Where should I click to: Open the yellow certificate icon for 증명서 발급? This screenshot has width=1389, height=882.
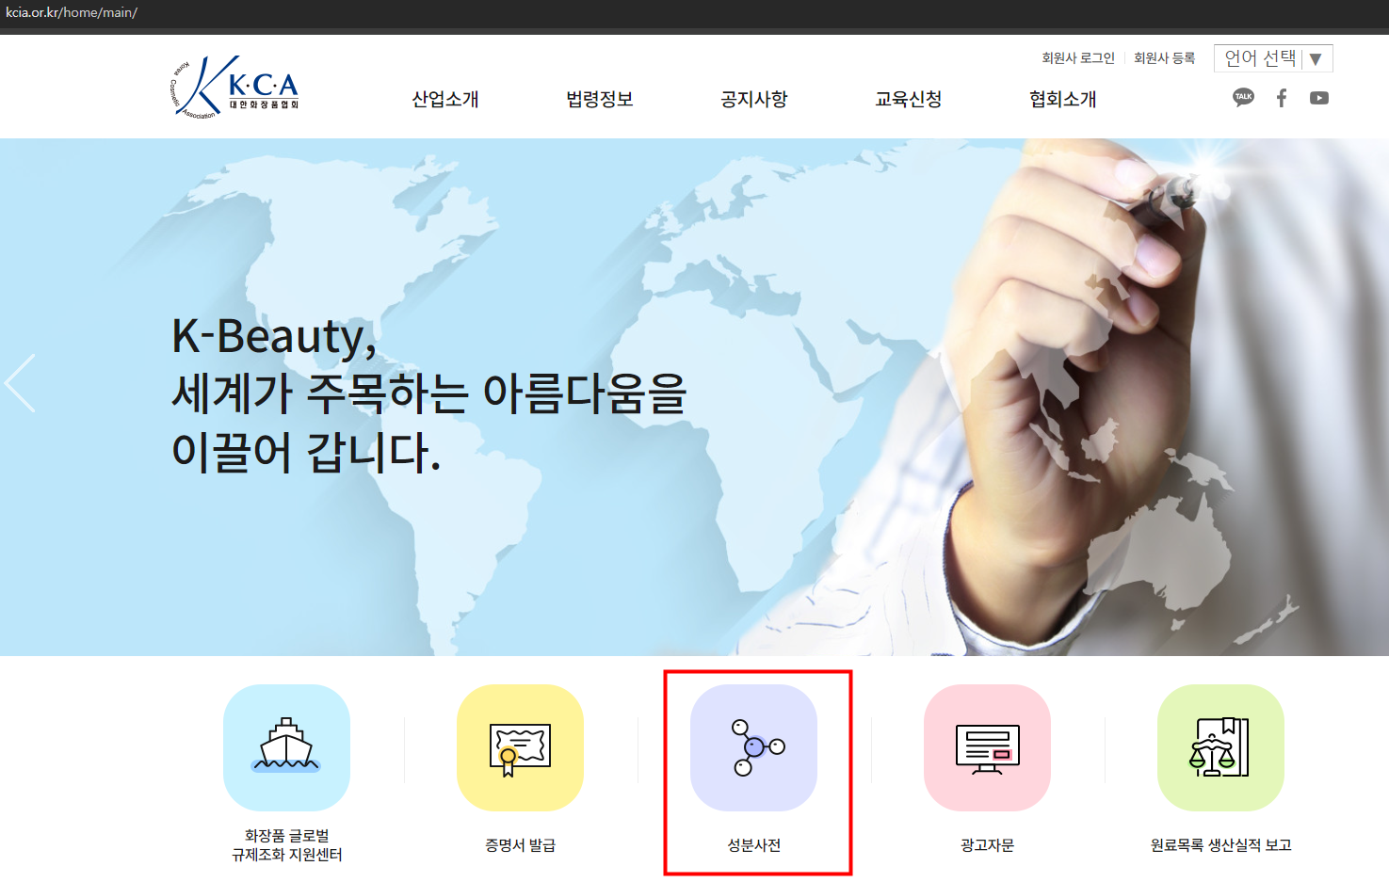pyautogui.click(x=520, y=747)
